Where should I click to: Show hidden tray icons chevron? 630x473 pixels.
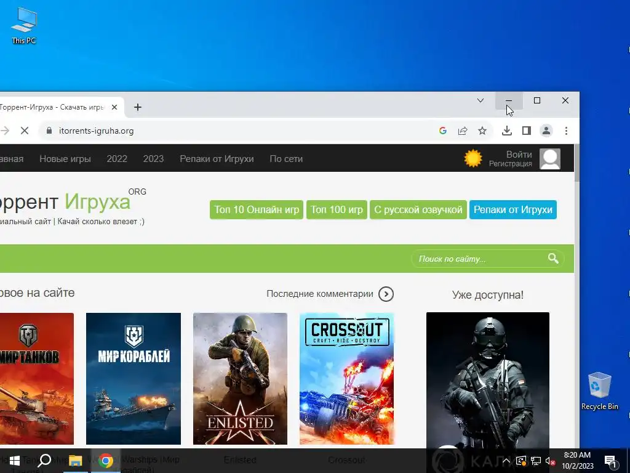(506, 461)
